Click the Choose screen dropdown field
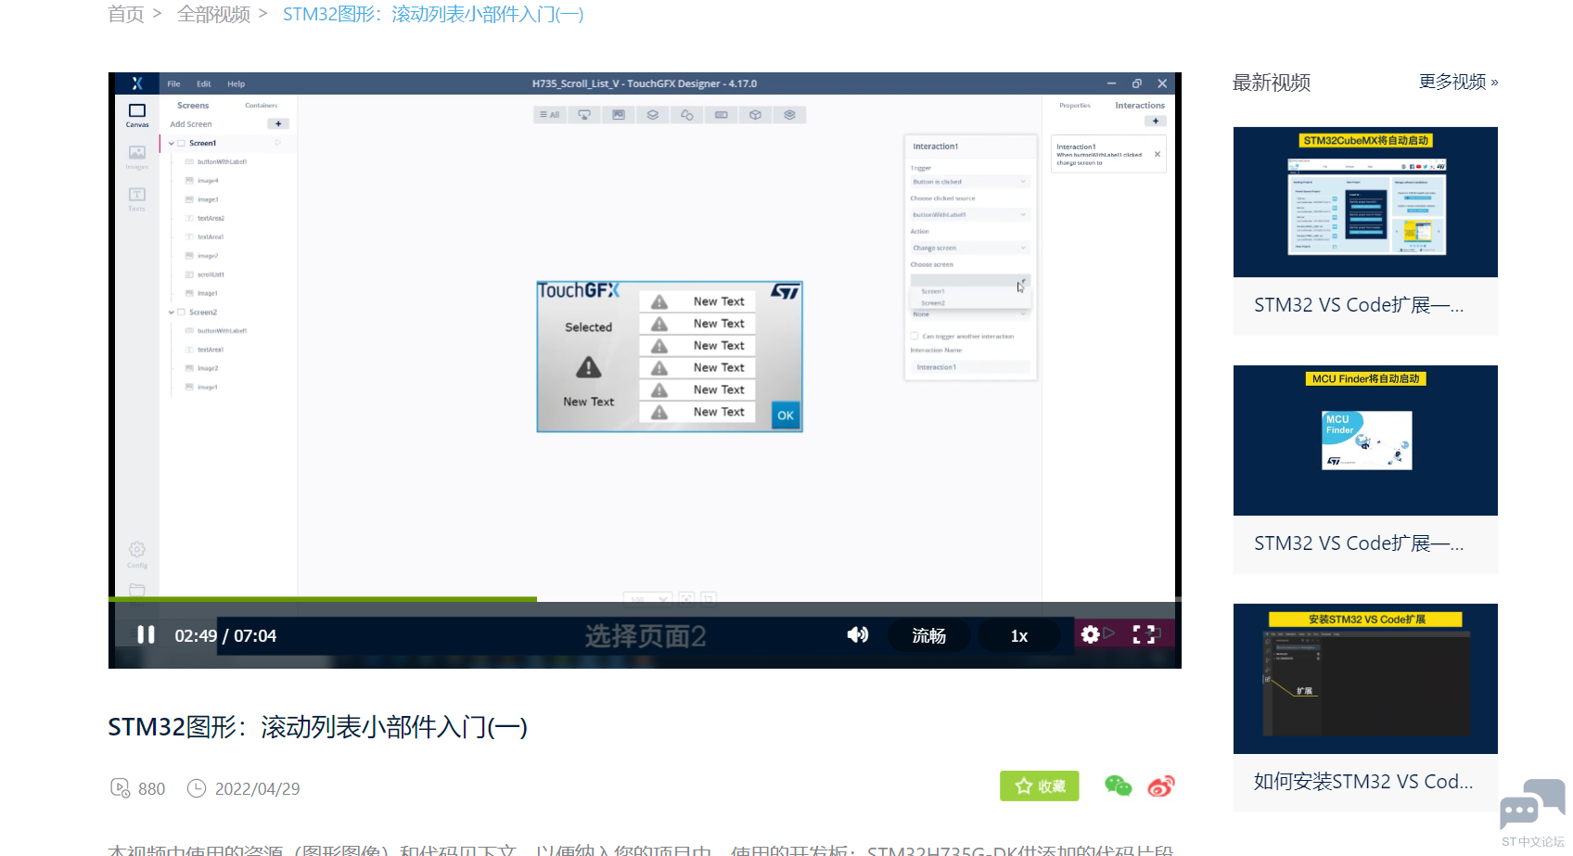This screenshot has width=1573, height=856. 970,280
